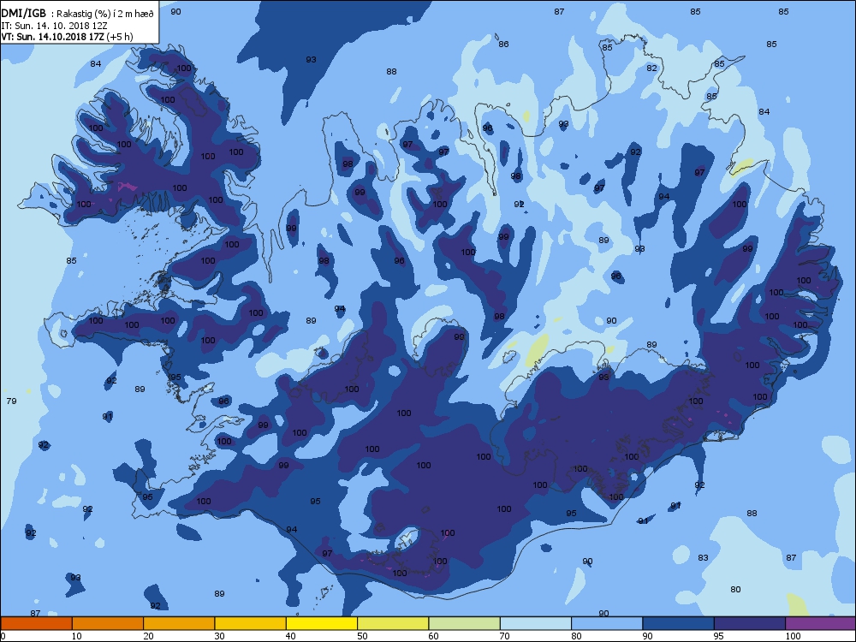Select the bright yellow 40–50 legend swatch

322,623
